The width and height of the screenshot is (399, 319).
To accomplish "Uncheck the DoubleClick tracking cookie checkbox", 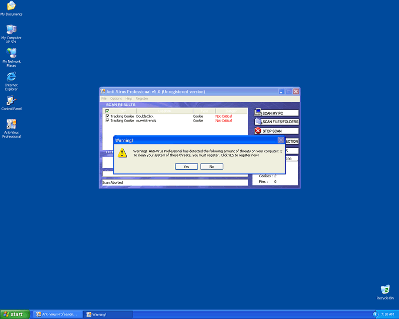I will tap(107, 116).
